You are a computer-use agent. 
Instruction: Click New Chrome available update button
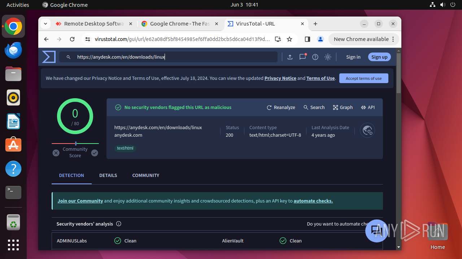click(x=363, y=39)
